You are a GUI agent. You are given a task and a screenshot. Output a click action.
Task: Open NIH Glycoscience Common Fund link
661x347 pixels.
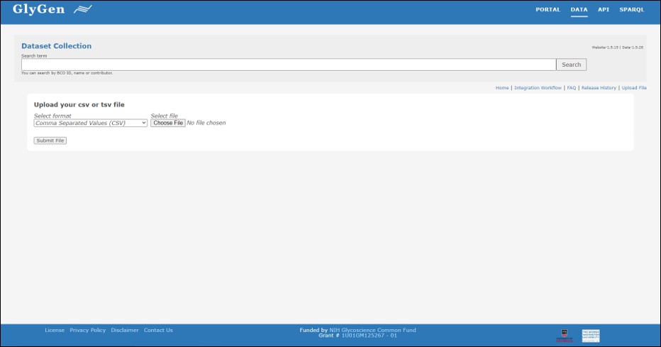[x=372, y=330]
